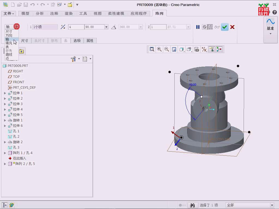Click the favorites folder tab icon

coord(21,51)
